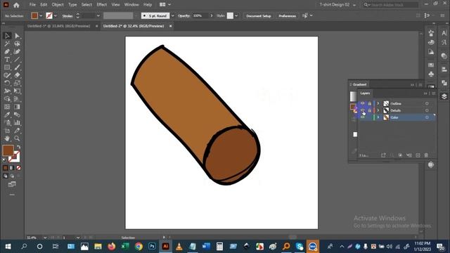Swap fill and stroke colors

click(x=18, y=147)
